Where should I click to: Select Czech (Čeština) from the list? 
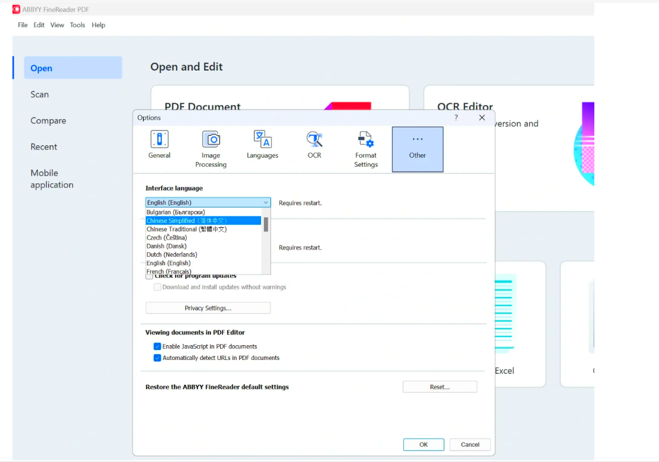pos(203,237)
